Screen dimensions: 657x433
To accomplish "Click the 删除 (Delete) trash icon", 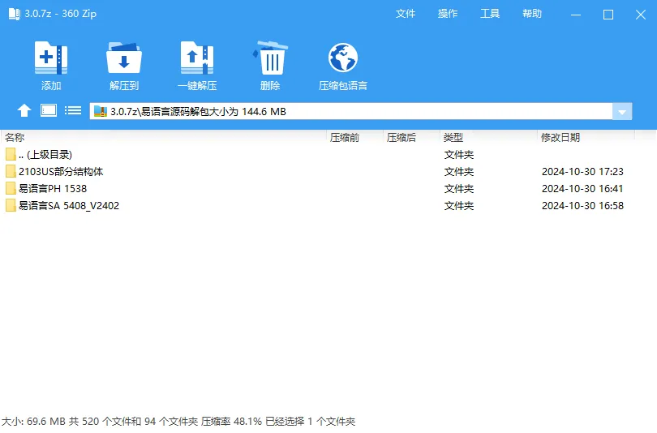I will (x=270, y=59).
